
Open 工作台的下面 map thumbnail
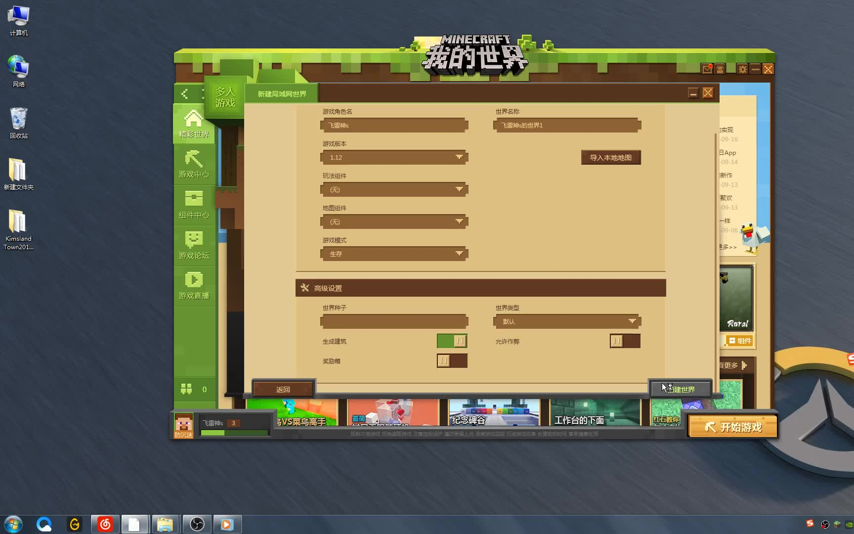click(596, 412)
